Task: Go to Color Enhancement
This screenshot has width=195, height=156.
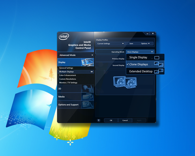Action: pyautogui.click(x=67, y=75)
